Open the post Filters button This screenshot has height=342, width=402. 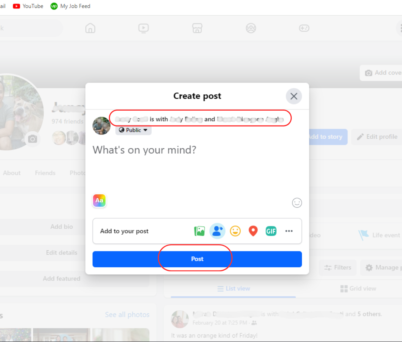pos(338,268)
